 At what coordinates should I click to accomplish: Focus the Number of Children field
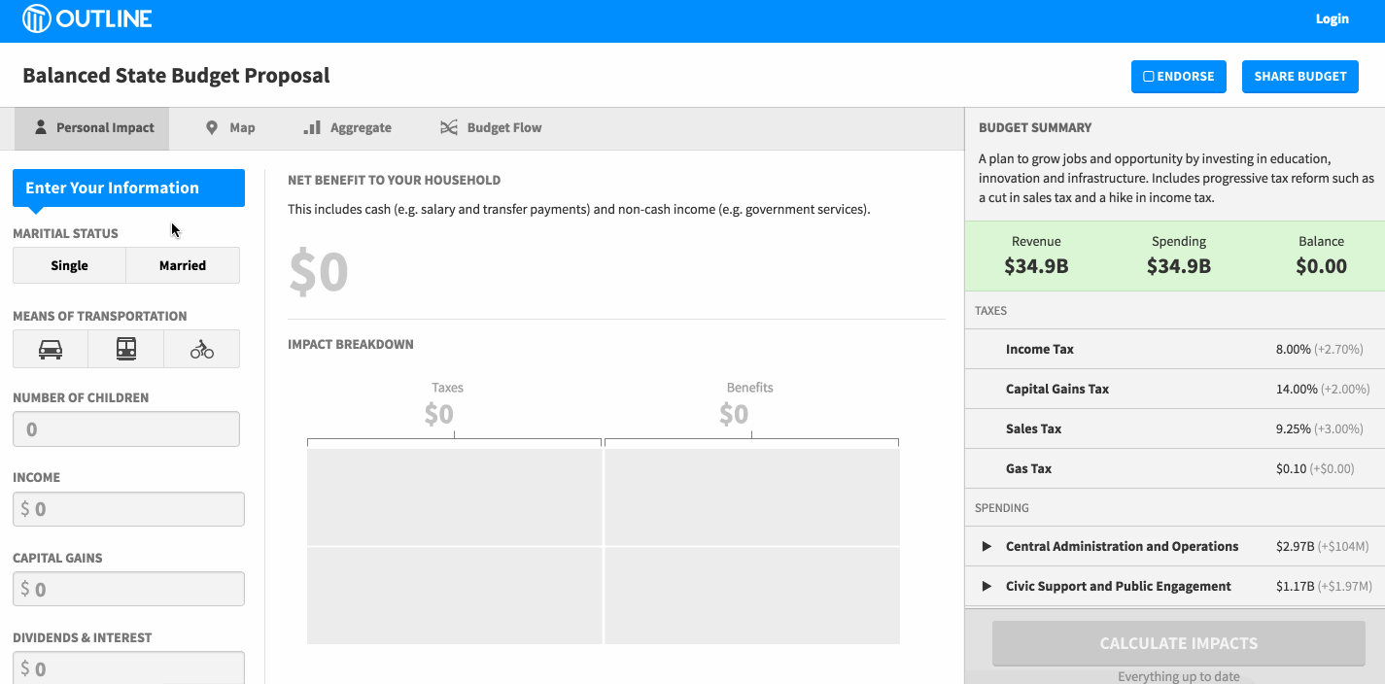tap(126, 429)
